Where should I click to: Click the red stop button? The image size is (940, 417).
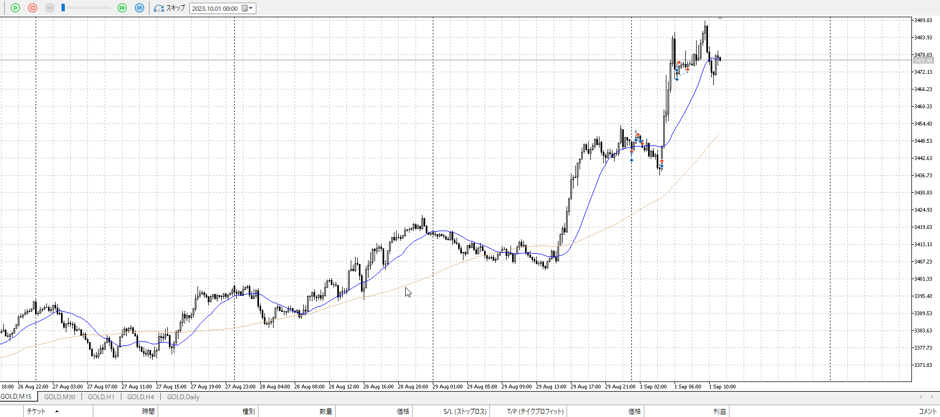[x=32, y=8]
